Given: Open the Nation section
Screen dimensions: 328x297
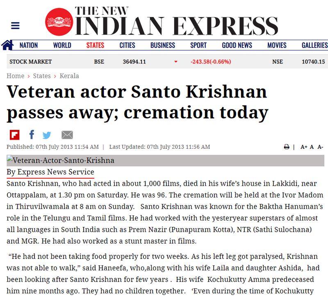Looking at the screenshot, I should pyautogui.click(x=29, y=45).
